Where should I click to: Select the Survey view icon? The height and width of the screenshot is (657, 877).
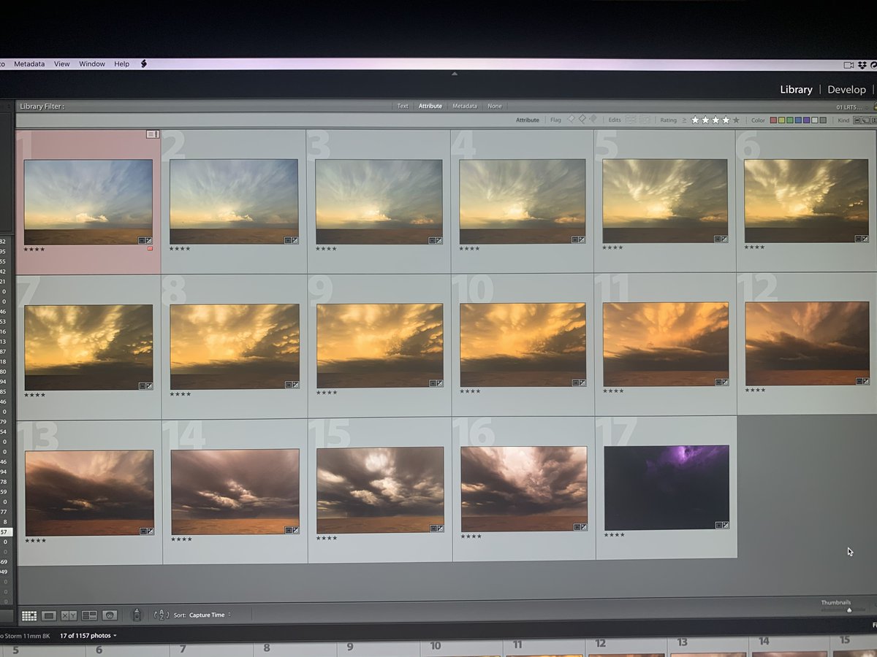(88, 615)
